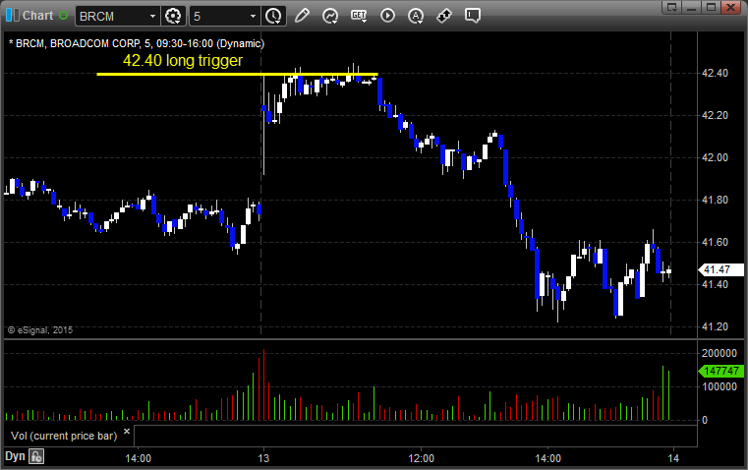The width and height of the screenshot is (748, 470).
Task: Select the pencil drawing tools icon
Action: (x=302, y=16)
